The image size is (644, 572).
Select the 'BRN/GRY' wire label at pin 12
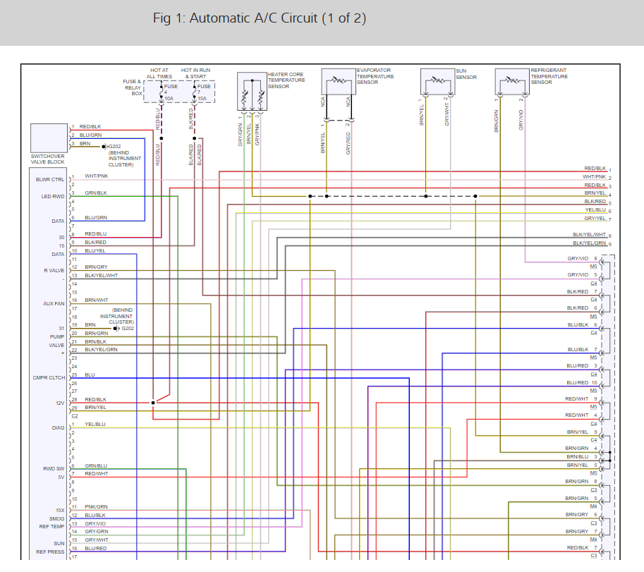point(96,267)
